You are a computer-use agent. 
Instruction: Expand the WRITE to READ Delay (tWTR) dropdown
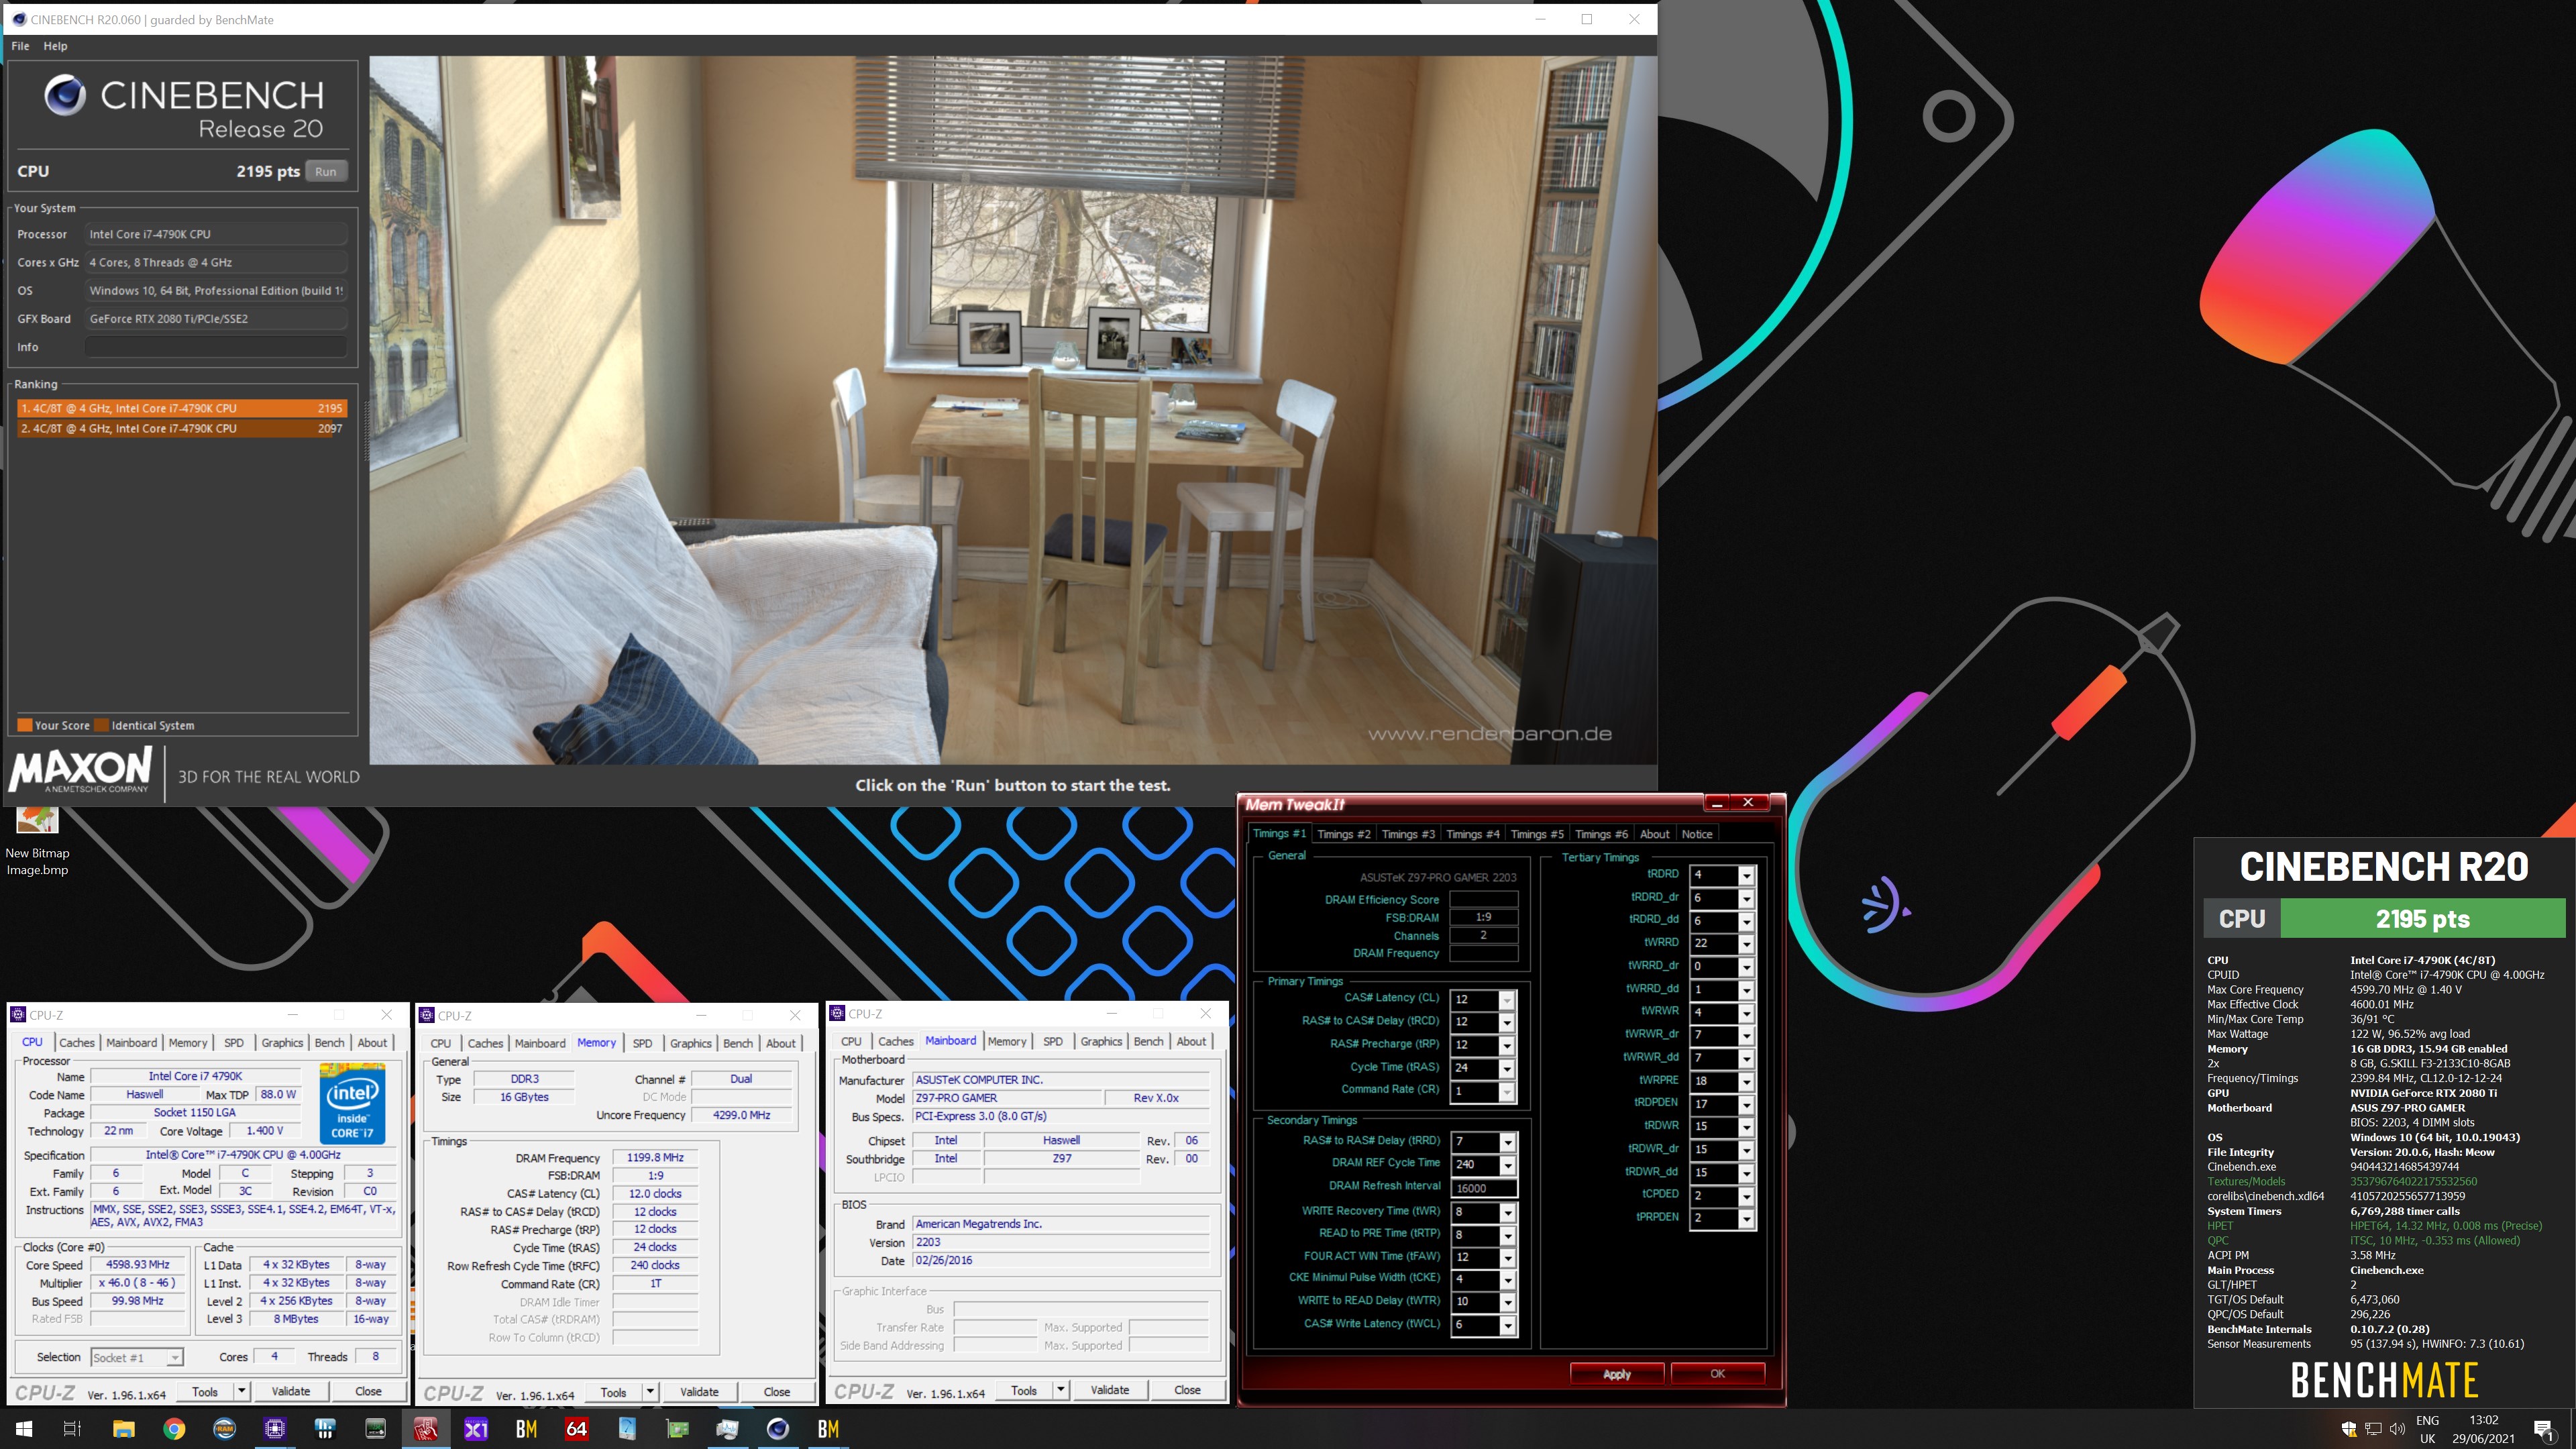point(1507,1302)
